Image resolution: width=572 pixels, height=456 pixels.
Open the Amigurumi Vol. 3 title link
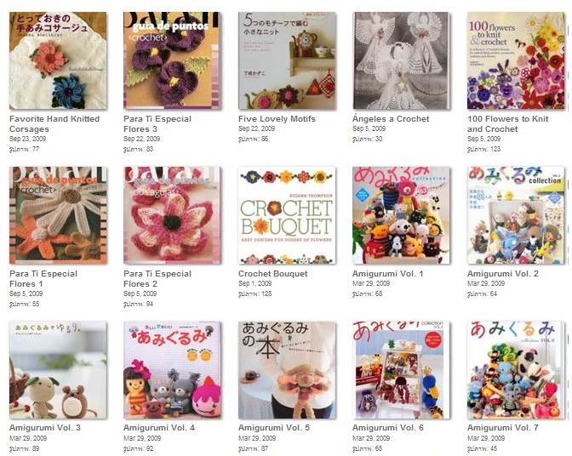click(45, 428)
